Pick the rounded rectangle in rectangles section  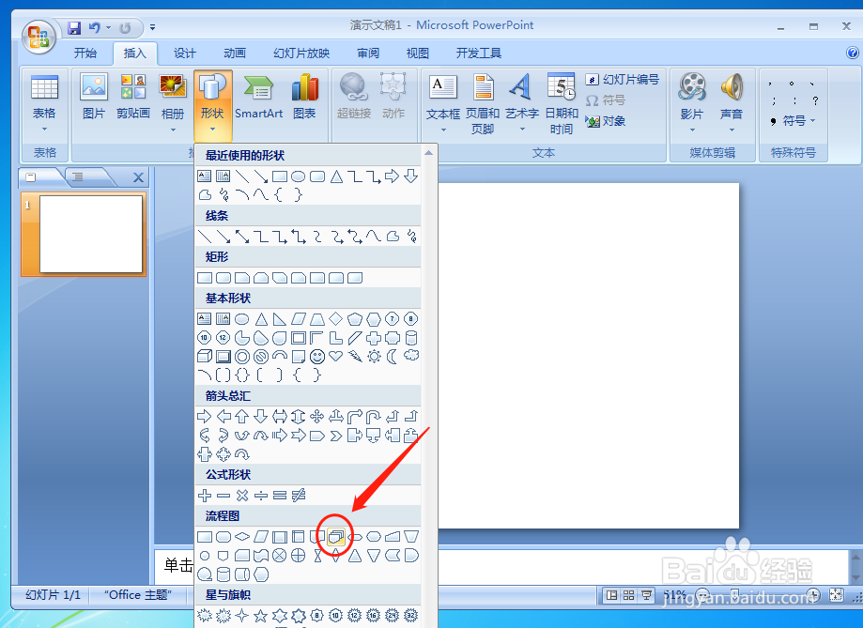click(x=223, y=278)
